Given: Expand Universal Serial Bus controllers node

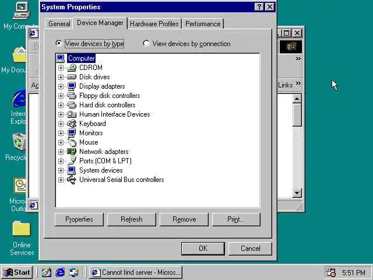Looking at the screenshot, I should coord(61,180).
